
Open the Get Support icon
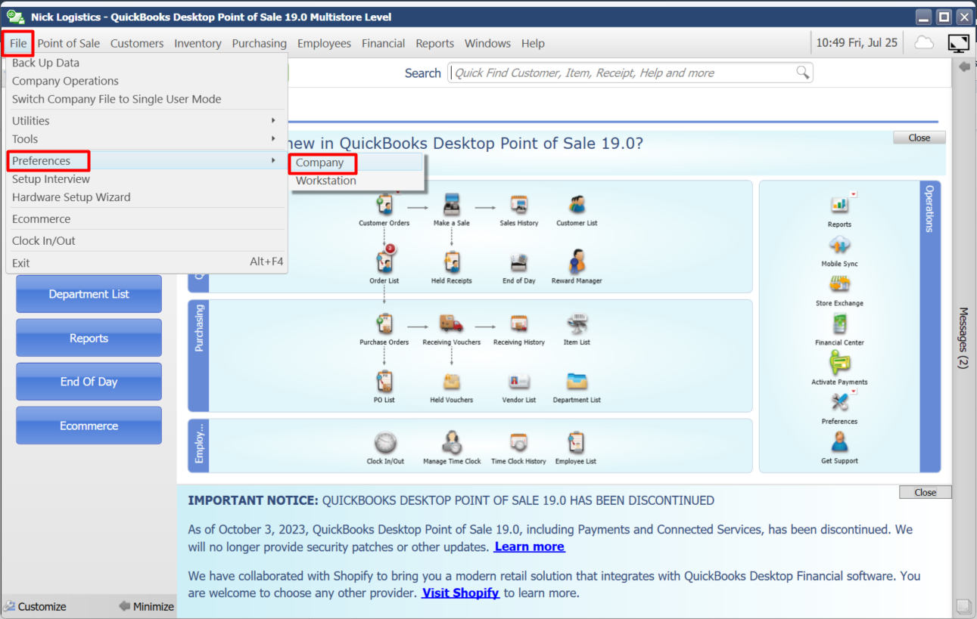tap(839, 441)
